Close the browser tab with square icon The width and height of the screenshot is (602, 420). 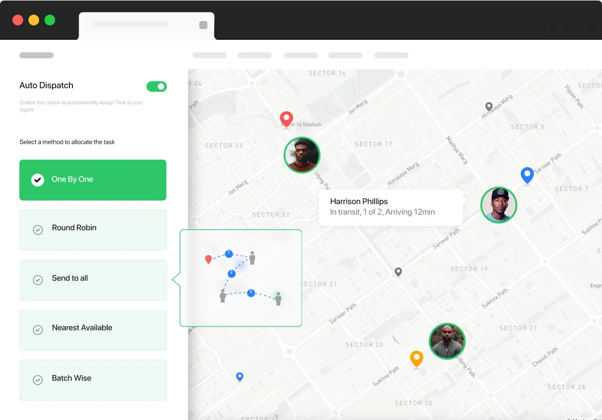point(204,25)
